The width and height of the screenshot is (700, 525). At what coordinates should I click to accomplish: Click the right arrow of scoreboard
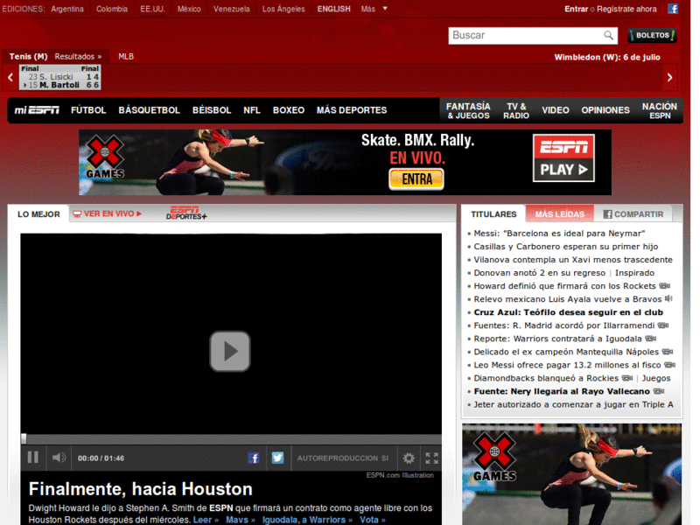click(669, 77)
